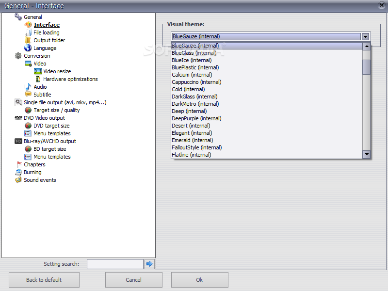The width and height of the screenshot is (388, 291).
Task: Click the DVD Menu templates icon
Action: [x=28, y=133]
